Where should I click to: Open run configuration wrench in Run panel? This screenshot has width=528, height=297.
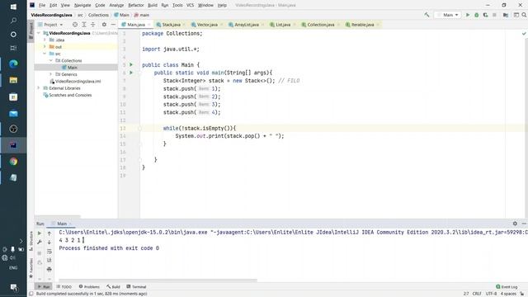point(40,242)
